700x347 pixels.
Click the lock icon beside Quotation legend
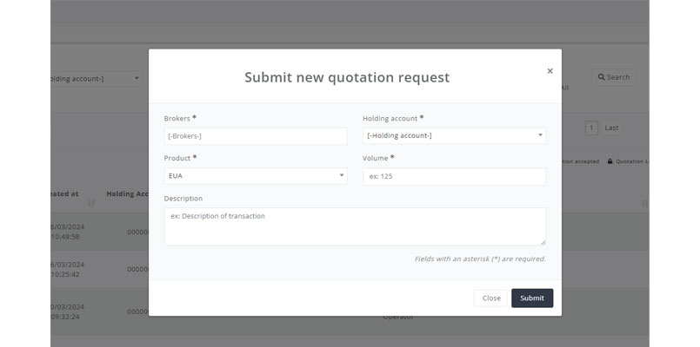click(610, 161)
